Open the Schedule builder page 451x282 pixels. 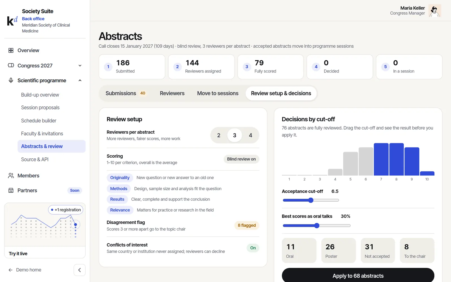click(52, 121)
